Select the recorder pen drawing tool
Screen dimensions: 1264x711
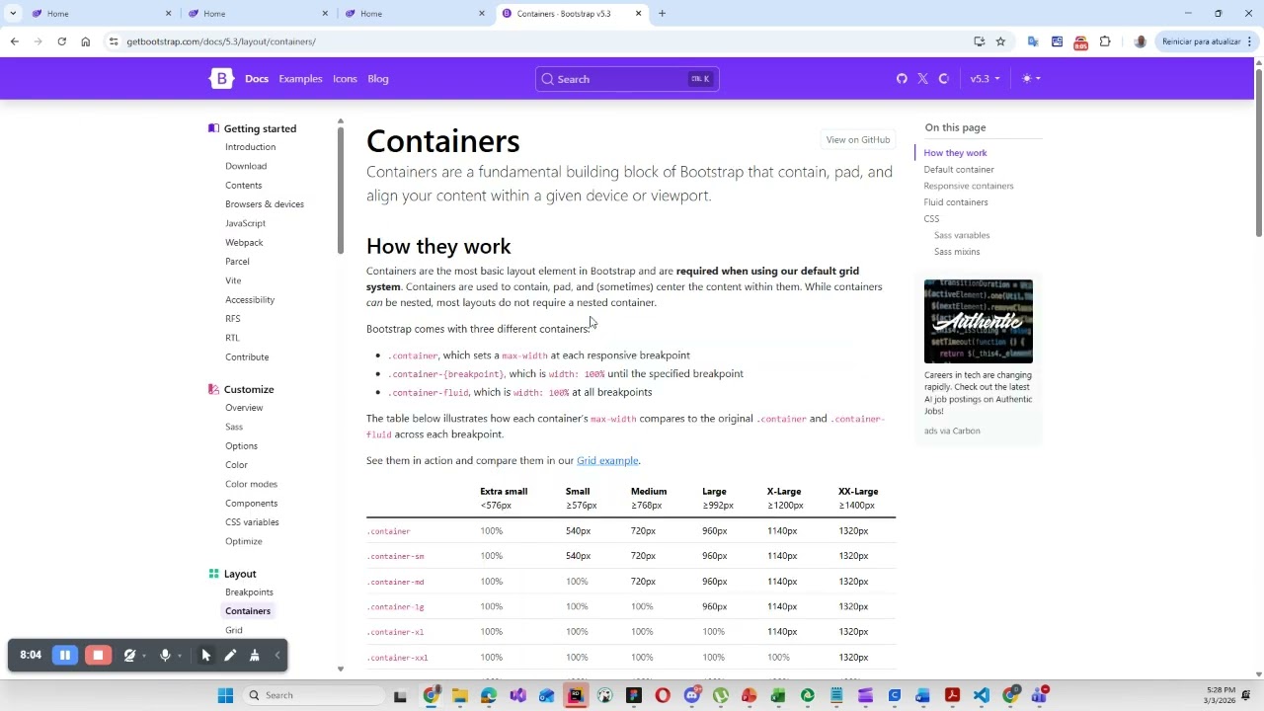pos(230,656)
